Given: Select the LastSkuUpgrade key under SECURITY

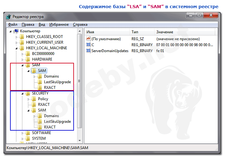Looking at the screenshot, I should [57, 122].
